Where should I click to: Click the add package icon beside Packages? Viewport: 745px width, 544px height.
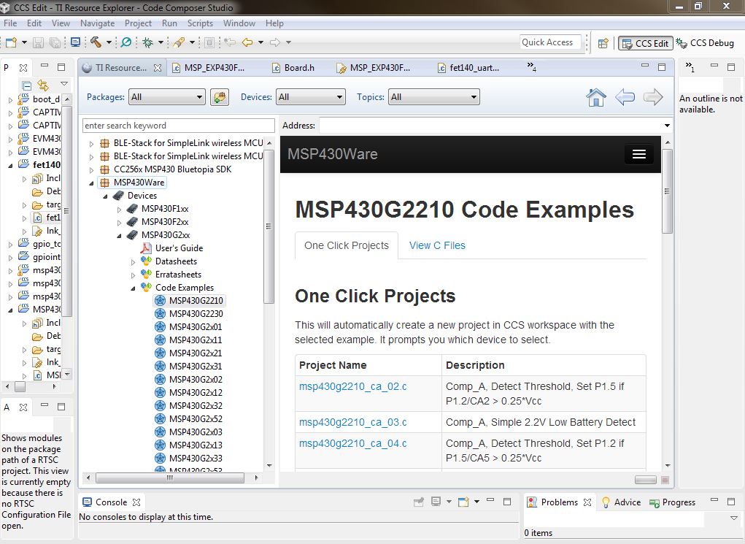[x=220, y=97]
